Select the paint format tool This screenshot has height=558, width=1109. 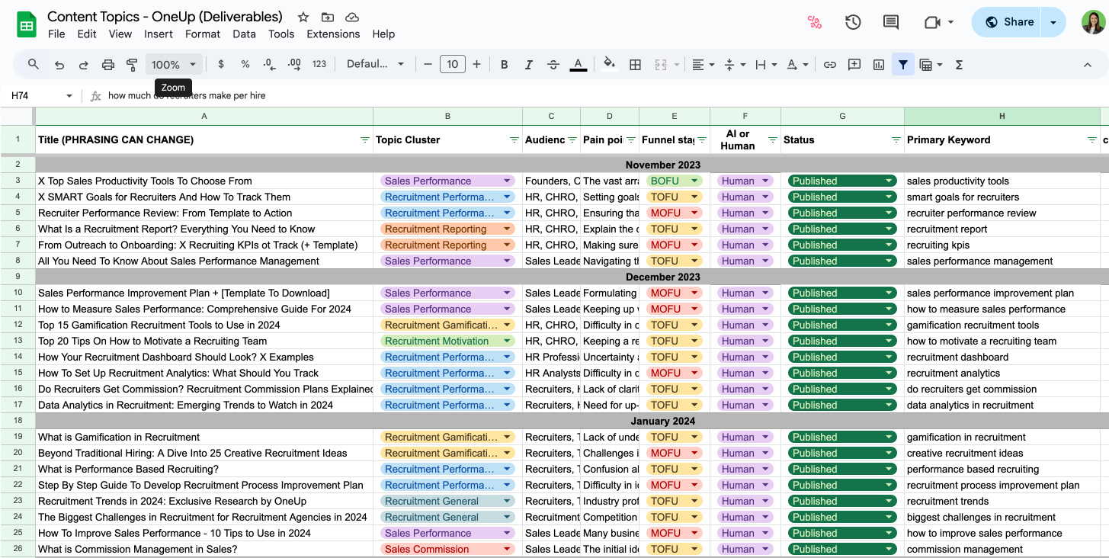pos(132,65)
